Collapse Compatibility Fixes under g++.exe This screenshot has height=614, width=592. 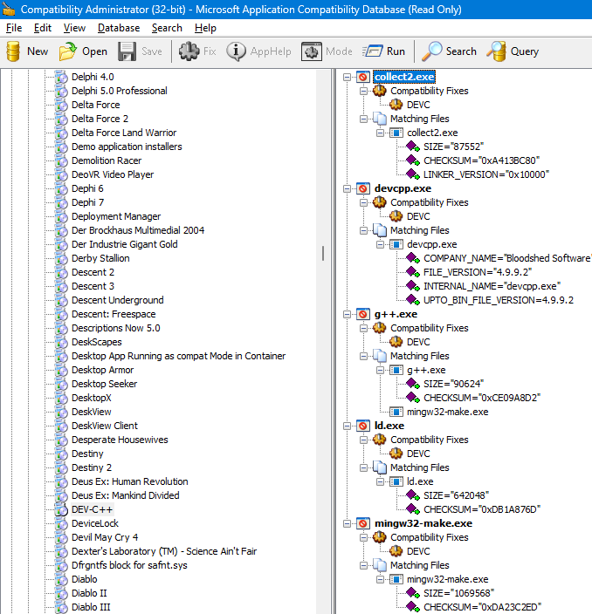tap(365, 328)
